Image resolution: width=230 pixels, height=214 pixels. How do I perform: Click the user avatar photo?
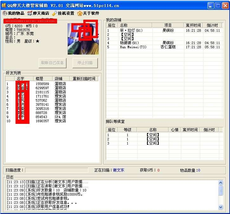[83, 39]
